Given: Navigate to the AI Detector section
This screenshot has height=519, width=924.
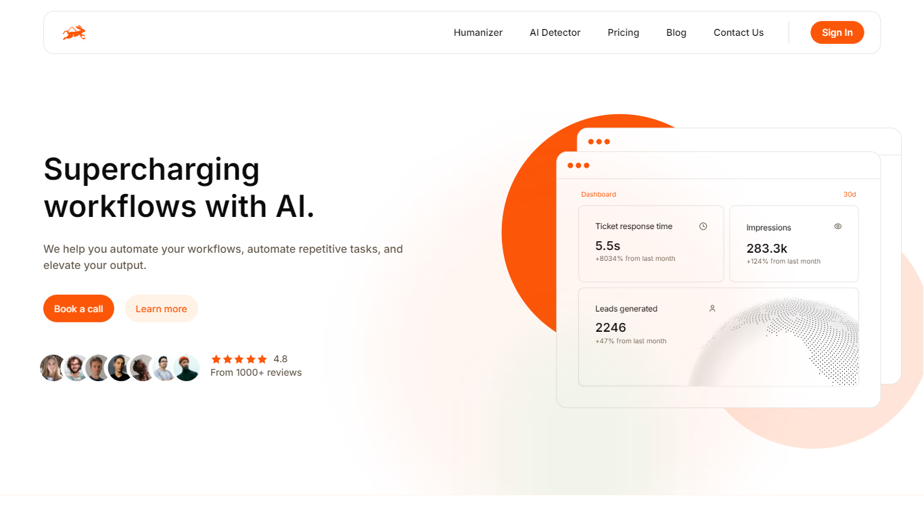Looking at the screenshot, I should point(555,32).
